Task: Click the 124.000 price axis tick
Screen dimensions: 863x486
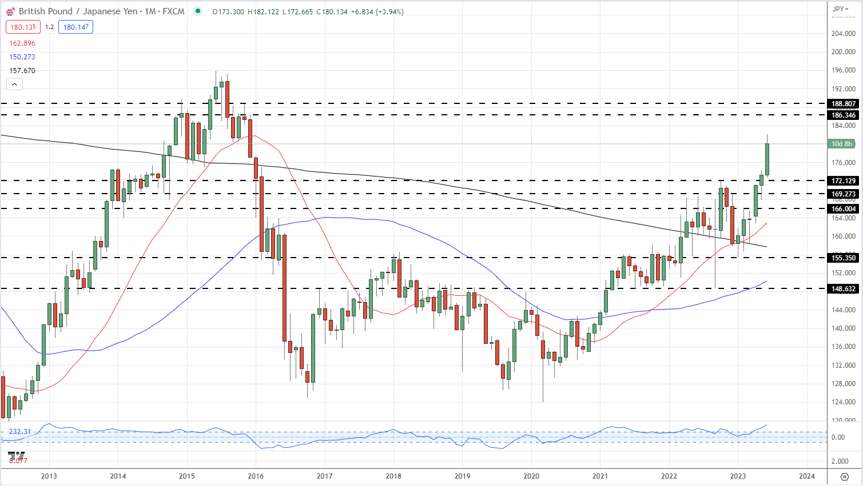Action: pos(844,402)
